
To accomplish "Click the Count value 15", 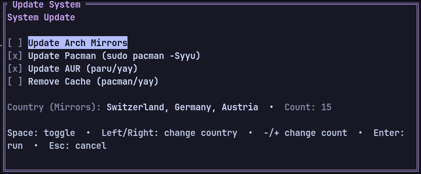I will (x=326, y=107).
